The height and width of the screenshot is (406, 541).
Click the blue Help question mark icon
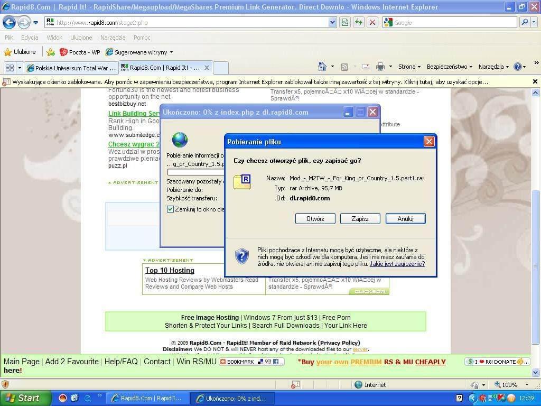click(518, 67)
